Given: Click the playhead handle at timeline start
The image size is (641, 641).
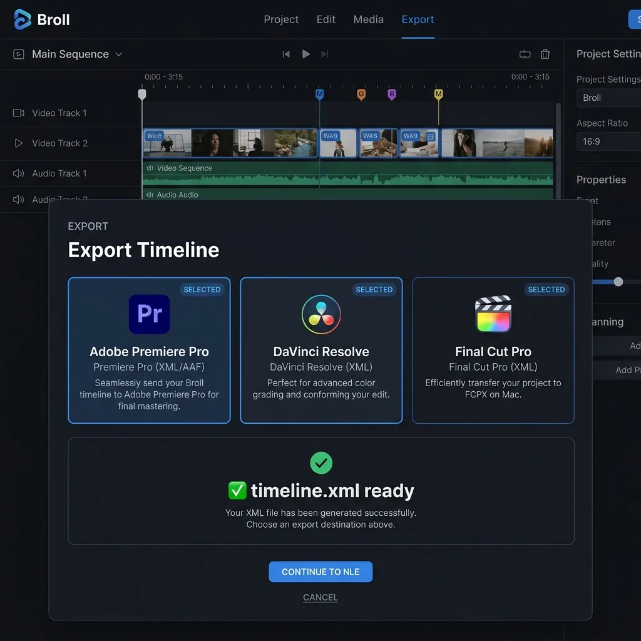Looking at the screenshot, I should tap(142, 95).
